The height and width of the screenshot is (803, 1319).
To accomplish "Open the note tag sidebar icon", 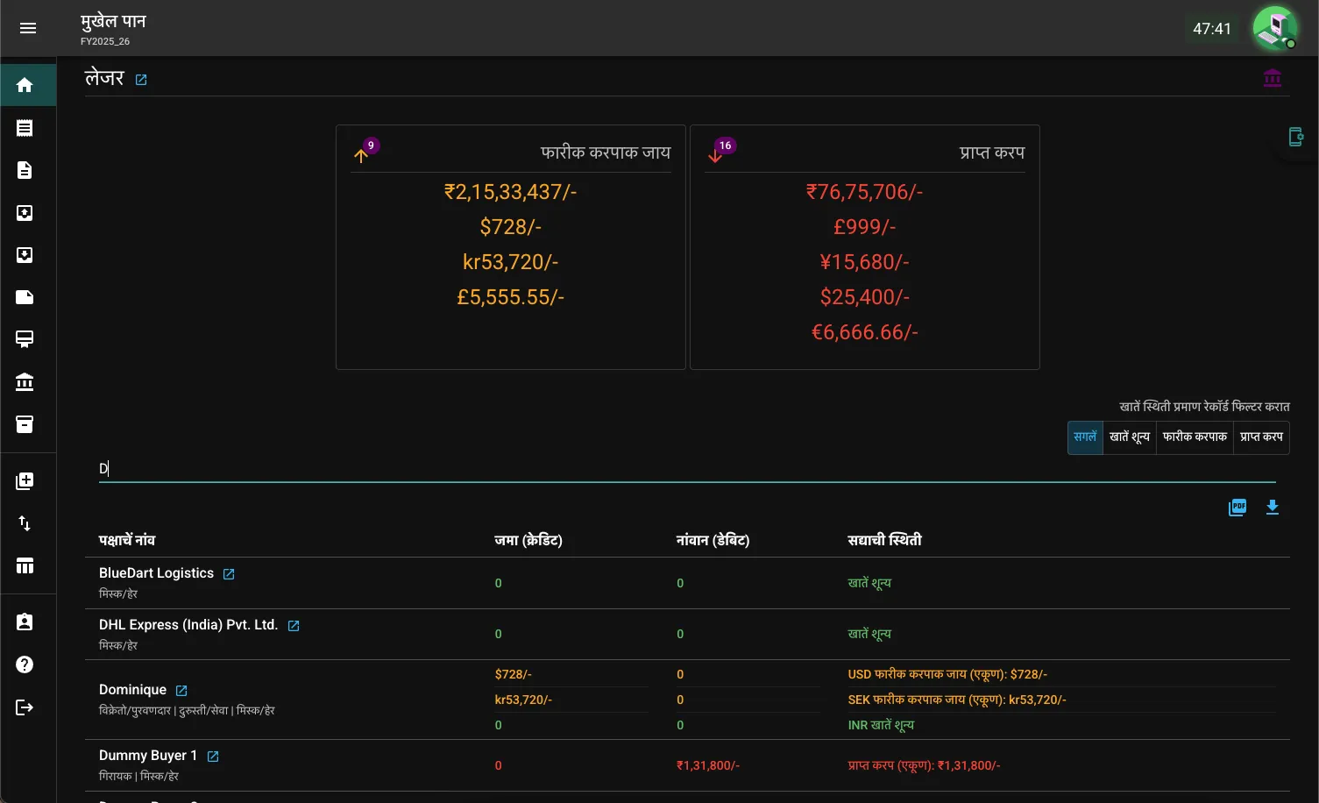I will (25, 297).
